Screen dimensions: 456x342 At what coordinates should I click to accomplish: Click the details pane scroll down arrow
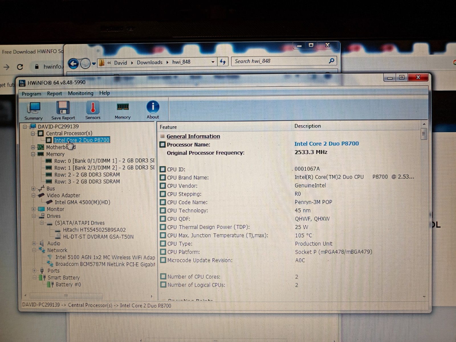(424, 297)
